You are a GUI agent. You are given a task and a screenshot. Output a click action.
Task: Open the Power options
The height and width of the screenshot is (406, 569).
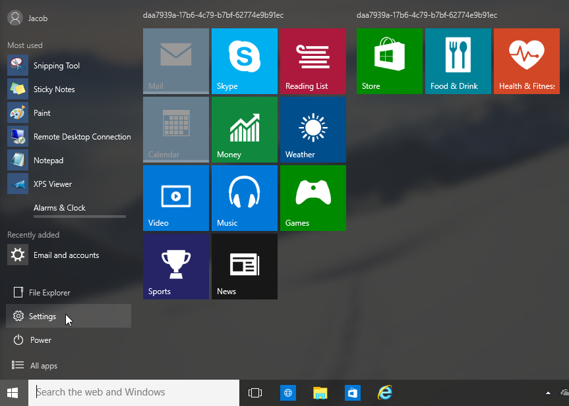click(69, 340)
